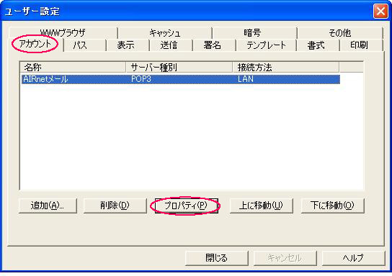This screenshot has height=276, width=392.
Task: Click 上に移動(U) to move account up
Action: coord(262,206)
